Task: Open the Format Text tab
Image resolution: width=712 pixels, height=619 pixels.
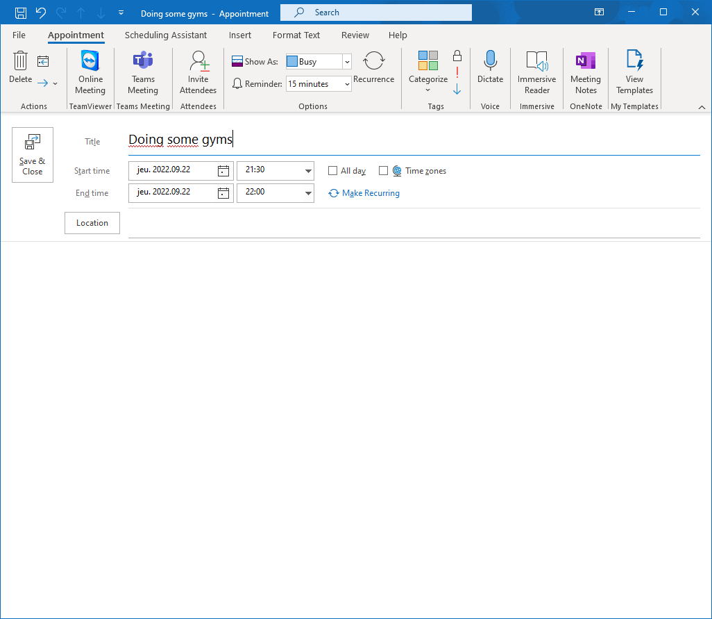Action: pyautogui.click(x=296, y=35)
